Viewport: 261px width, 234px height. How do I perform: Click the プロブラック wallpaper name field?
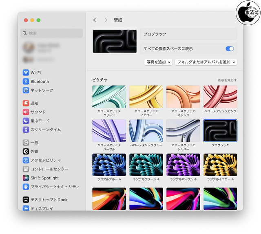click(x=188, y=34)
